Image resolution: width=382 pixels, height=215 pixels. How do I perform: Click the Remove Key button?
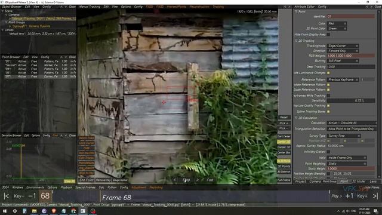tap(103, 180)
